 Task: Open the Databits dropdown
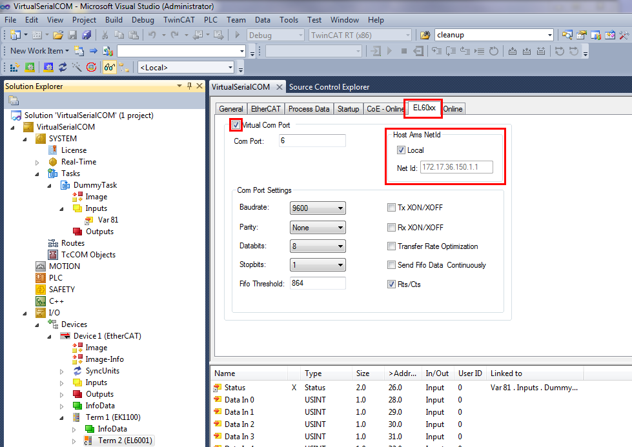pyautogui.click(x=318, y=246)
